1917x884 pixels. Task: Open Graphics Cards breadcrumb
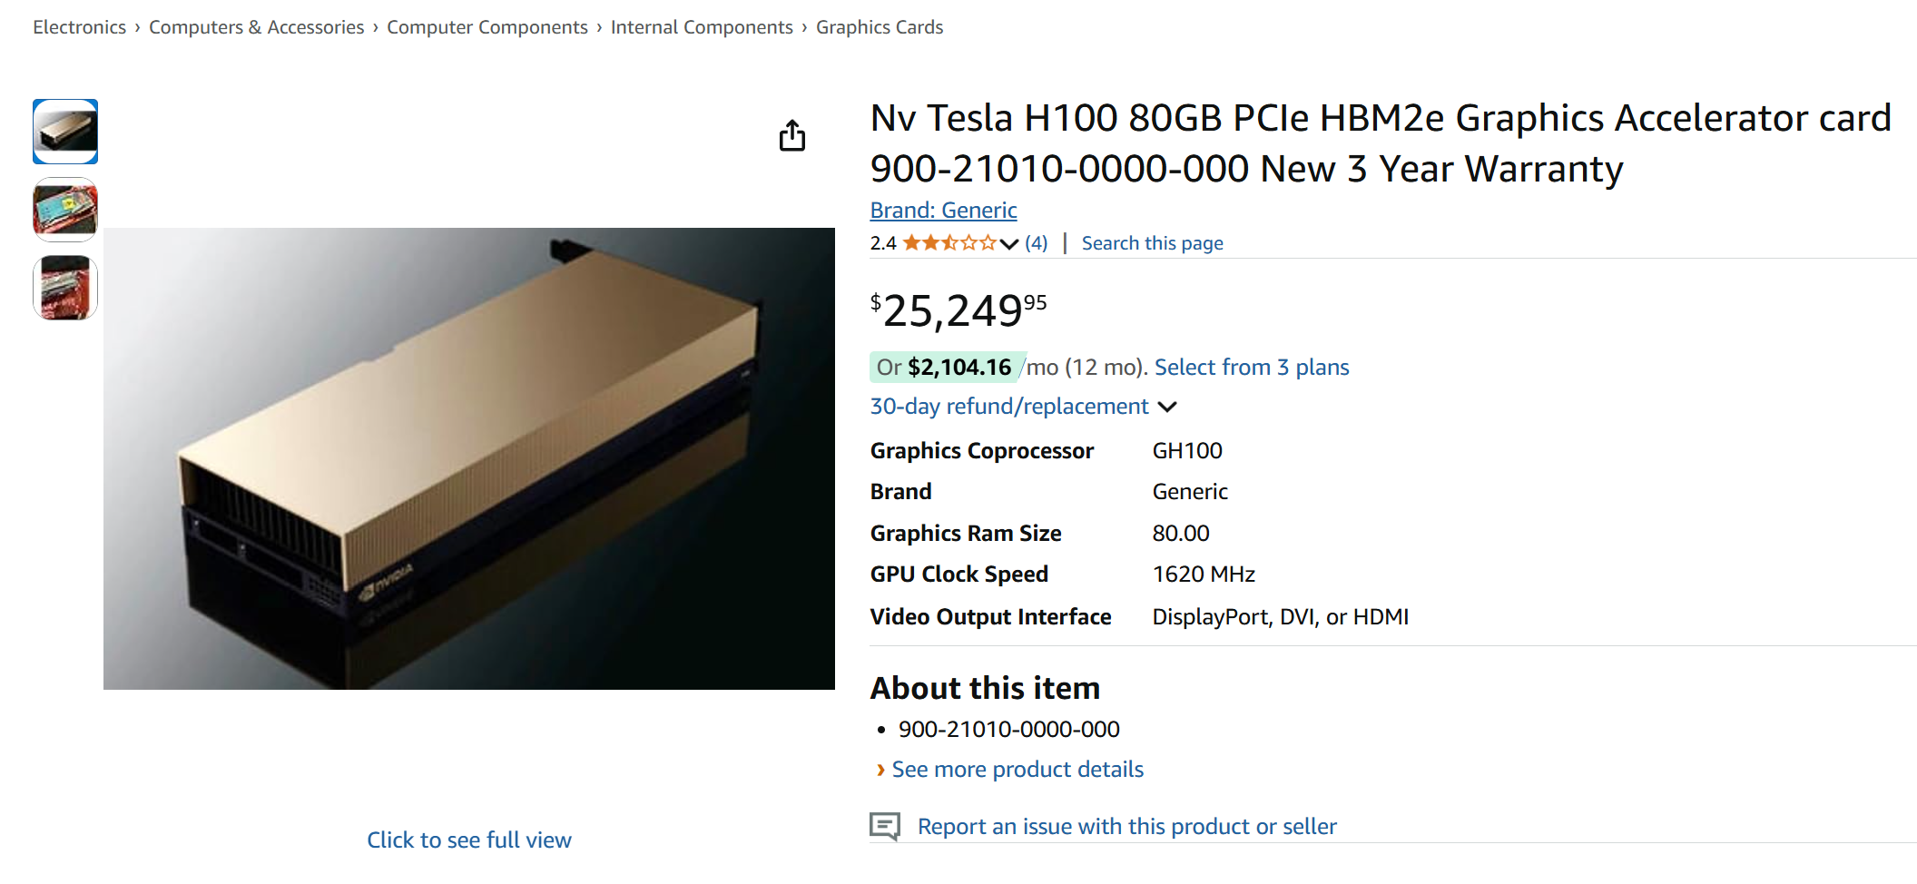pos(880,27)
